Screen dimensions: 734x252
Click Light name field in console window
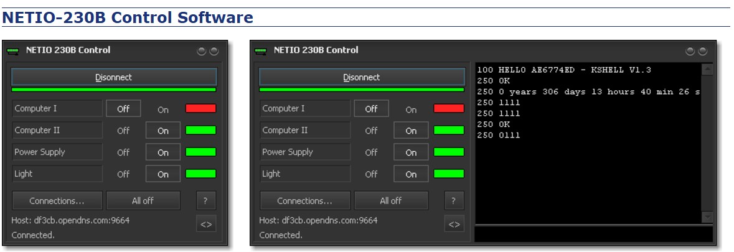pyautogui.click(x=304, y=174)
